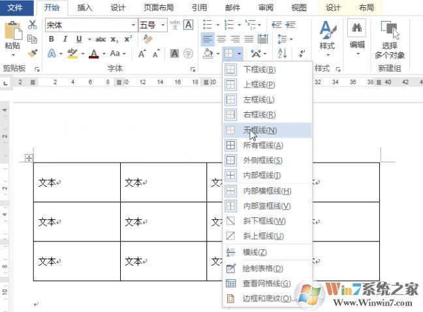Click multilevel list icon
This screenshot has width=423, height=312.
point(250,25)
